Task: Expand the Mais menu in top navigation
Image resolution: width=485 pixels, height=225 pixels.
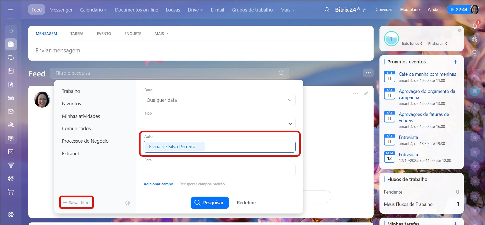Action: (287, 10)
